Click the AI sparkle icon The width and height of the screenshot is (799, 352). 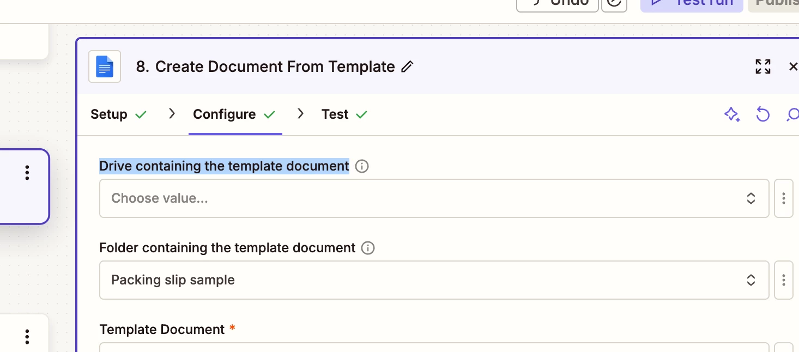click(731, 114)
